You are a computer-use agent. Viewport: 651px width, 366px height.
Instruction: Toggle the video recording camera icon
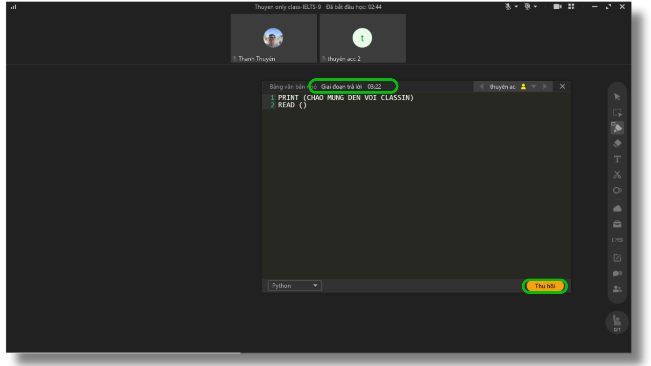557,6
